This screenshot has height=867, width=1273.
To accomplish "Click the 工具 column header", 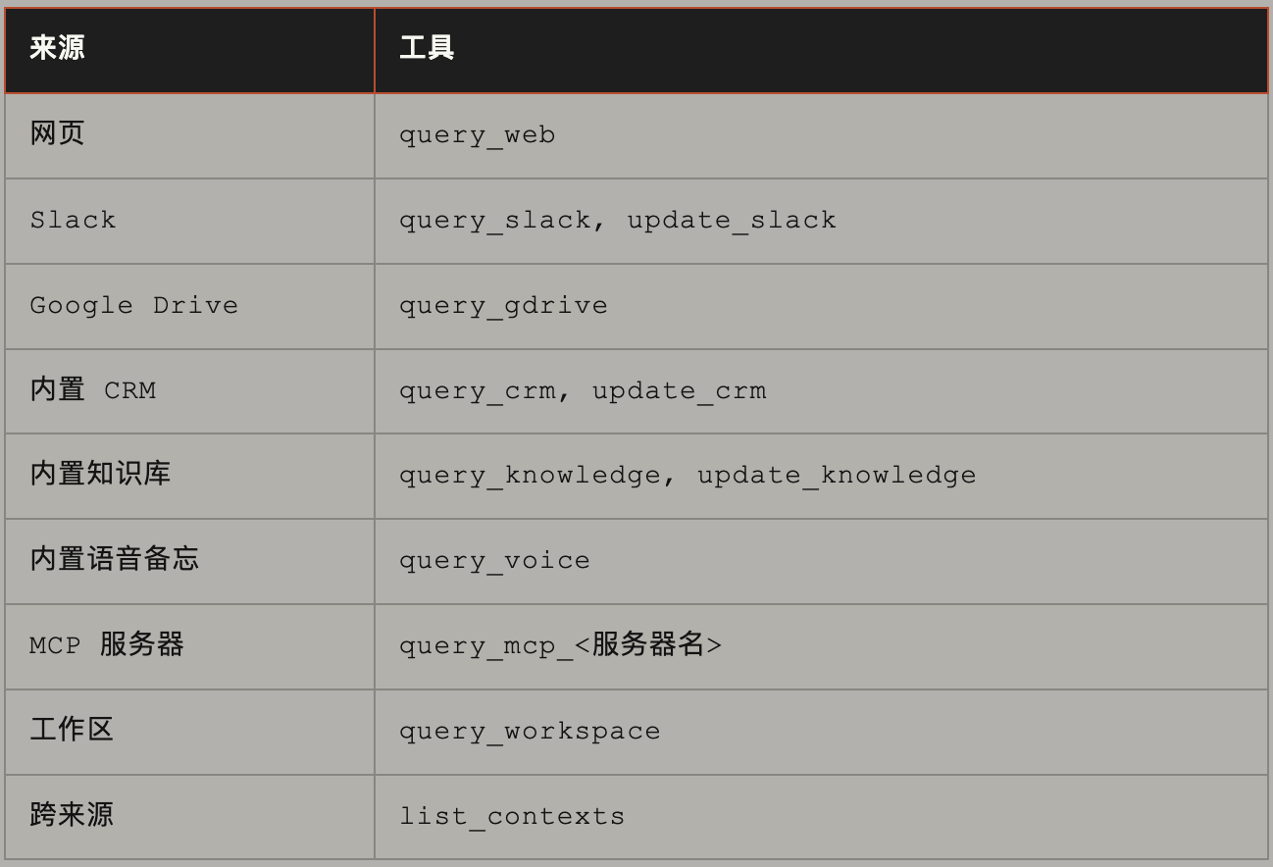I will click(427, 48).
